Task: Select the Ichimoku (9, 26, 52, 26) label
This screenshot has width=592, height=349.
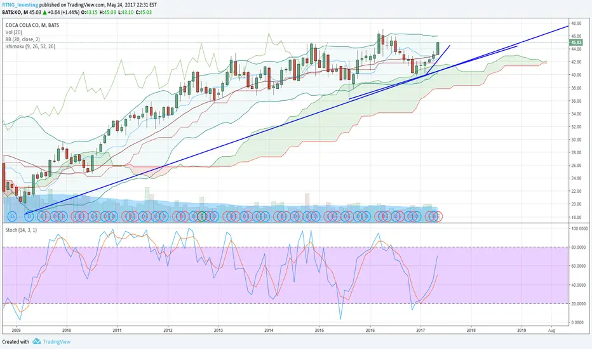Action: 30,46
